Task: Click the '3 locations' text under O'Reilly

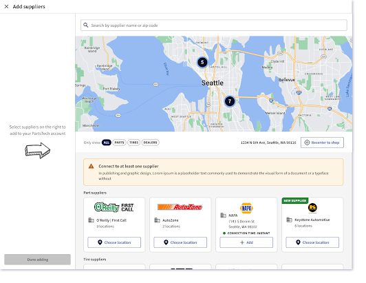Action: click(105, 227)
